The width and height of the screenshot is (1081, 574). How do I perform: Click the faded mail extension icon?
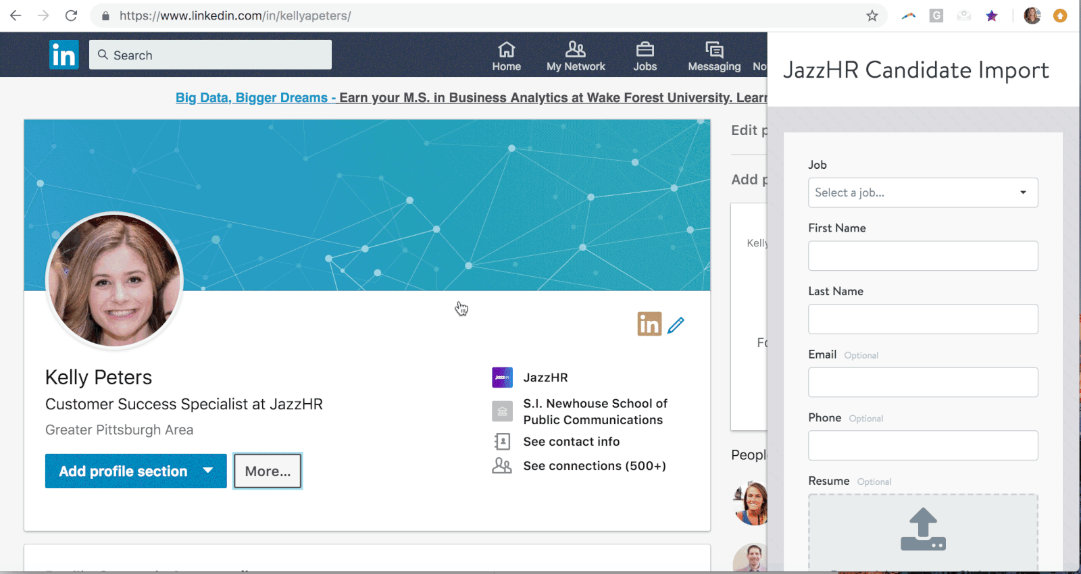coord(964,16)
